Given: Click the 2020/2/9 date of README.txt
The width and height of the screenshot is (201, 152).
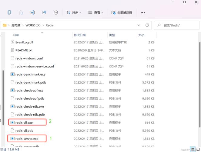Looking at the screenshot, I should tap(89, 50).
